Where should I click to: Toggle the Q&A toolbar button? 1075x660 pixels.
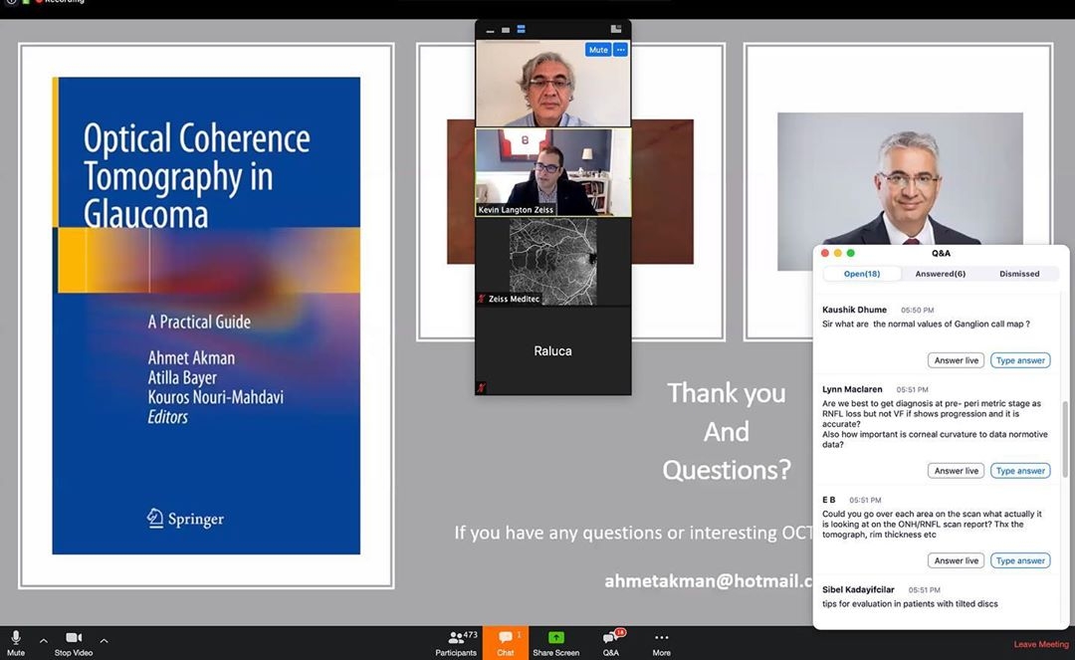pos(611,643)
